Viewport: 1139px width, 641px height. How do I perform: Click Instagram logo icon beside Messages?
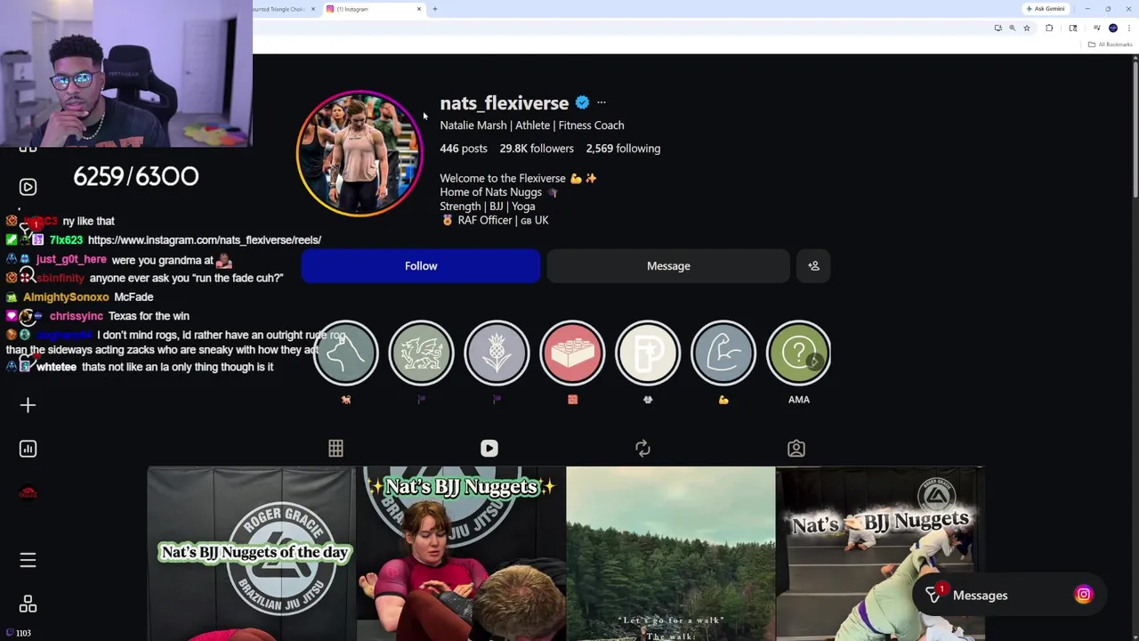tap(1083, 596)
